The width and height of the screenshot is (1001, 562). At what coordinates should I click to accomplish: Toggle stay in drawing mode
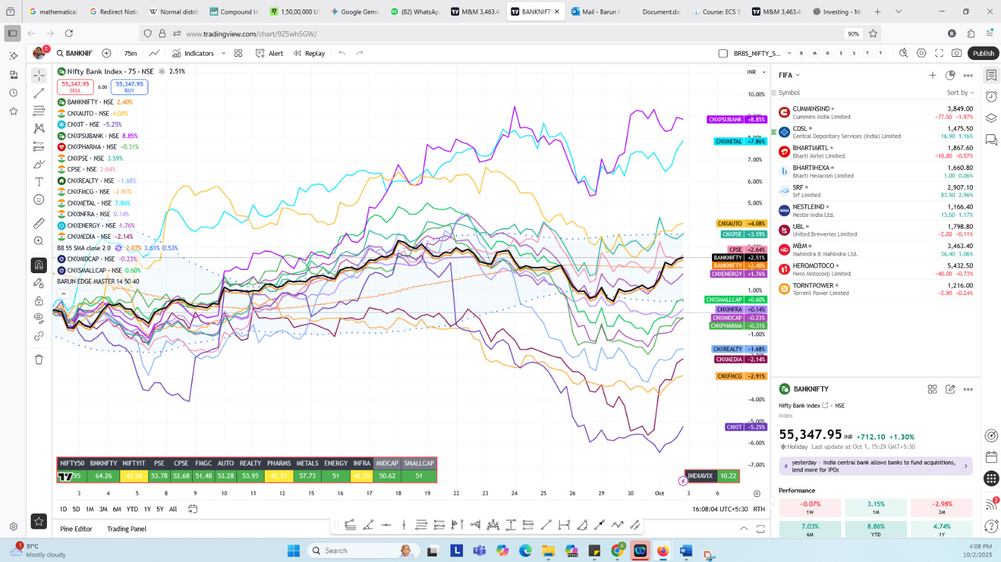(39, 283)
